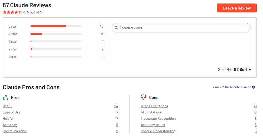Viewport: 263px width, 136px height.
Task: Click the search magnifier icon
Action: (x=116, y=28)
